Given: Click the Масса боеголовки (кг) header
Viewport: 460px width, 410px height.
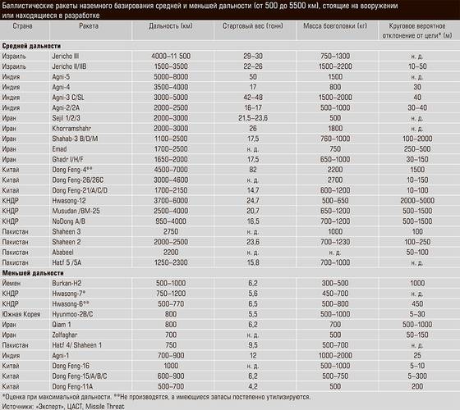Looking at the screenshot, I should (335, 26).
